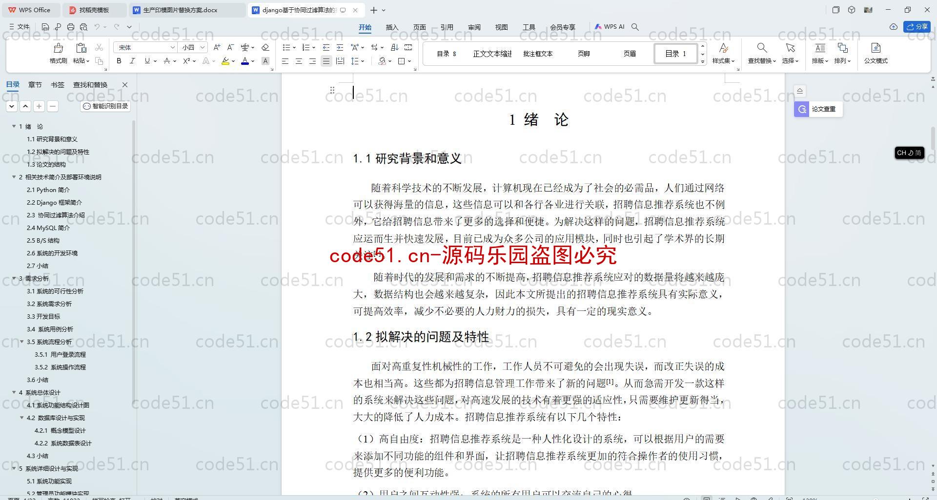
Task: Open the Page (页面) ribbon tab
Action: pyautogui.click(x=419, y=27)
